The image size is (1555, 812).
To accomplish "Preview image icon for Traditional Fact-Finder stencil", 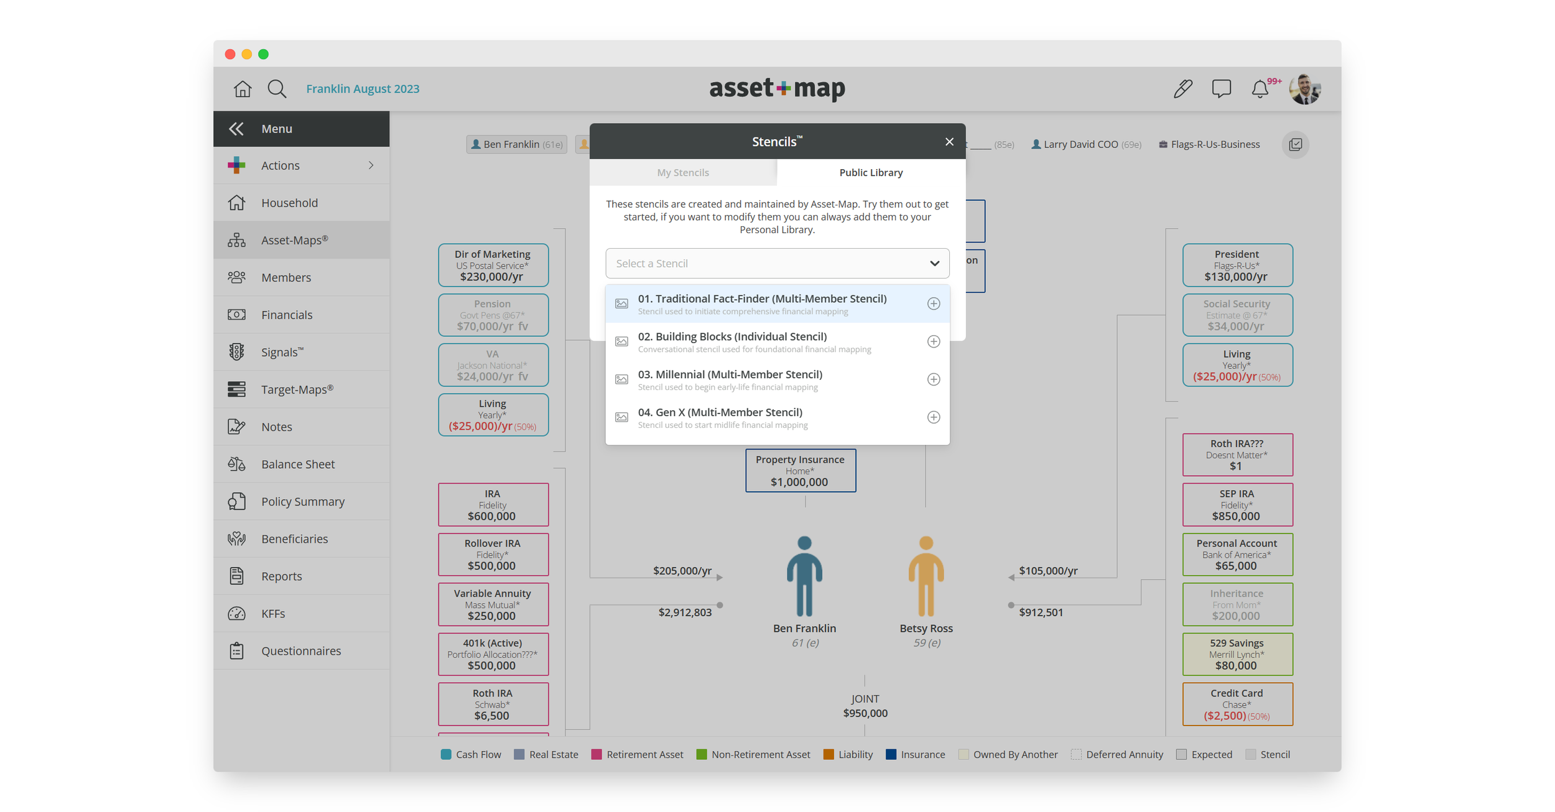I will [x=621, y=303].
